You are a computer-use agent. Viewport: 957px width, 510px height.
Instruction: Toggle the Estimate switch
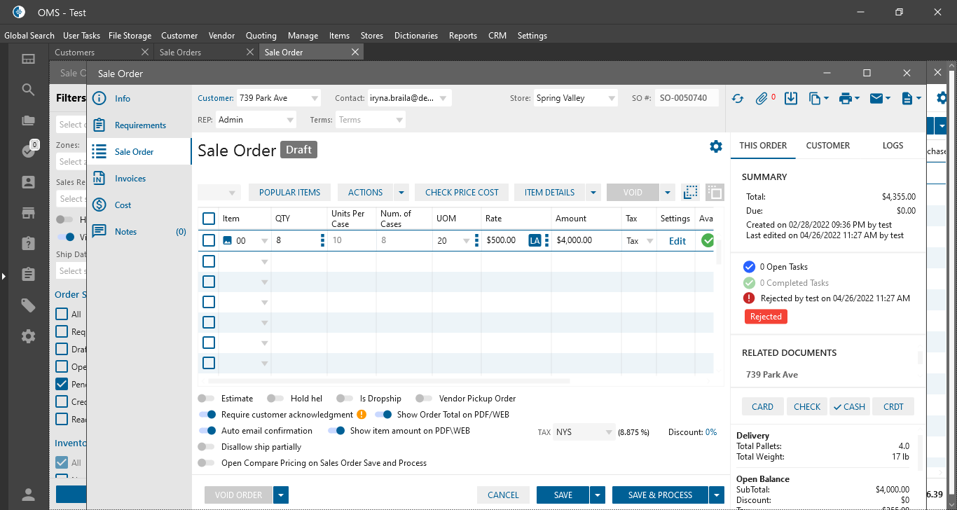[x=207, y=399]
